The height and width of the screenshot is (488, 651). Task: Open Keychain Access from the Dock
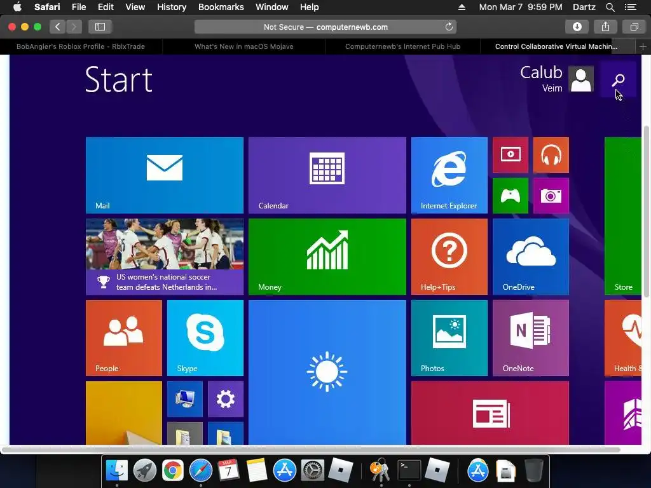[380, 471]
